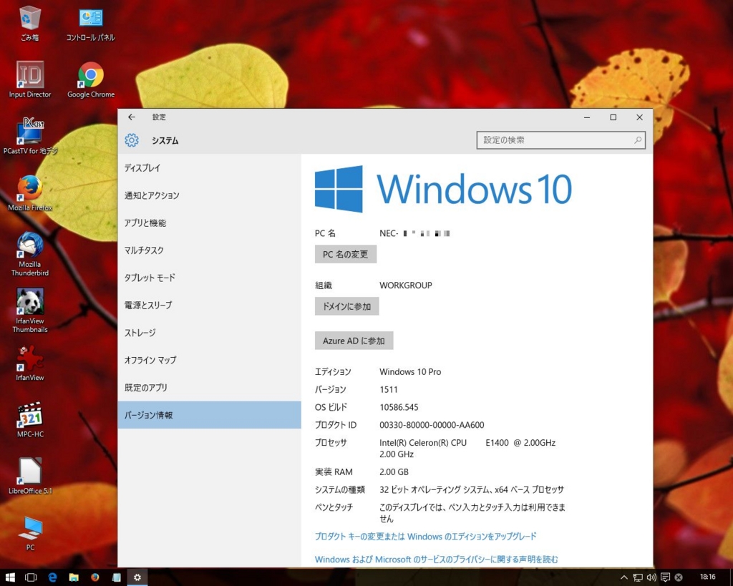Open the notepad-like taskbar app icon

[x=117, y=577]
